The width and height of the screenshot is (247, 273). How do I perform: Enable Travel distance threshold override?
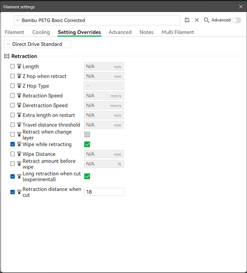(x=13, y=125)
